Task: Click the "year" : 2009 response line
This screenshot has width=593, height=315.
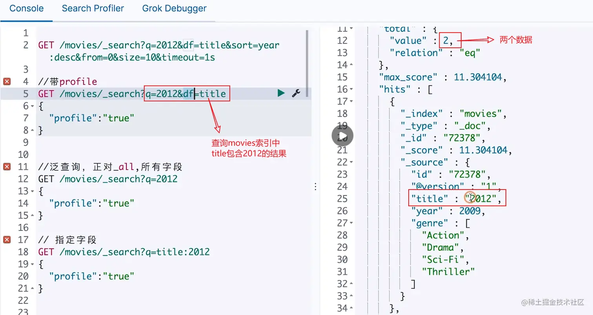Action: click(448, 211)
